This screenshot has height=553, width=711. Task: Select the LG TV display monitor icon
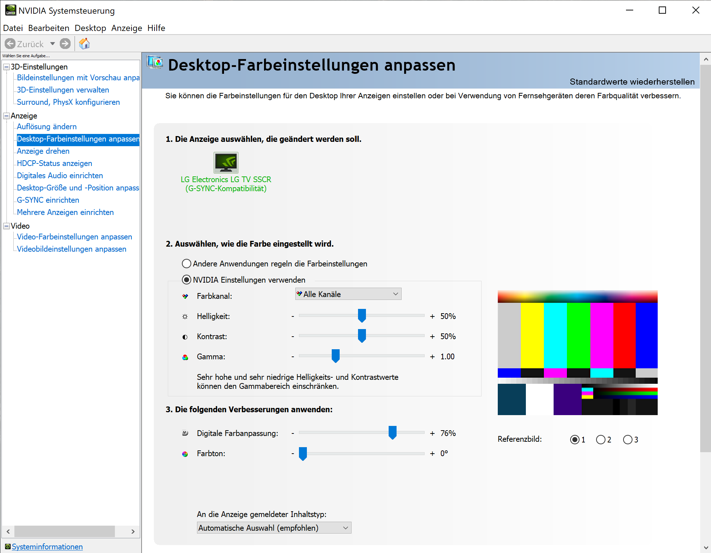(x=226, y=163)
